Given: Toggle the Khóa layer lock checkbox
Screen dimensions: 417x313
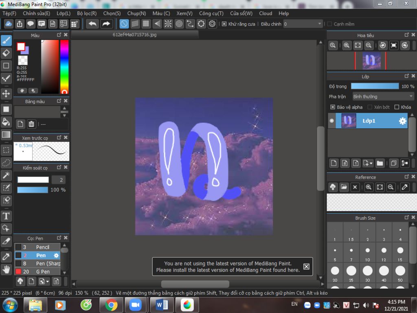Looking at the screenshot, I should tap(397, 107).
